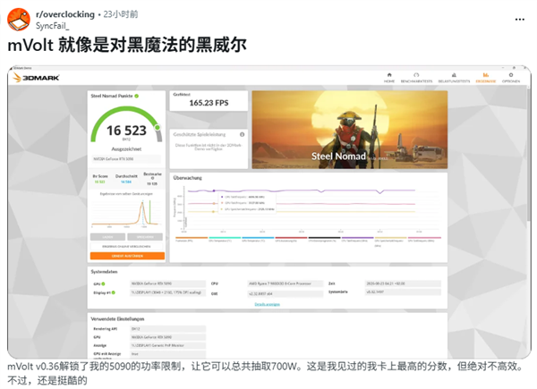Switch to the BELASTUNGSTESTS tab

coord(454,78)
